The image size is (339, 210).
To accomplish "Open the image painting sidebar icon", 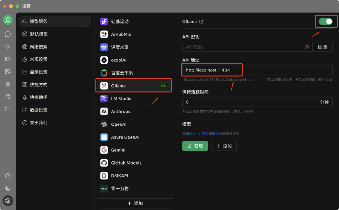I will 8,59.
